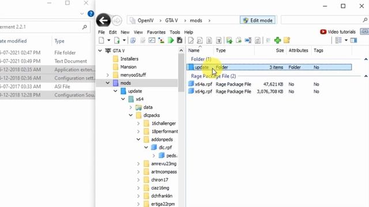Select amrevu23mg folder in tree
The width and height of the screenshot is (369, 207).
point(164,163)
